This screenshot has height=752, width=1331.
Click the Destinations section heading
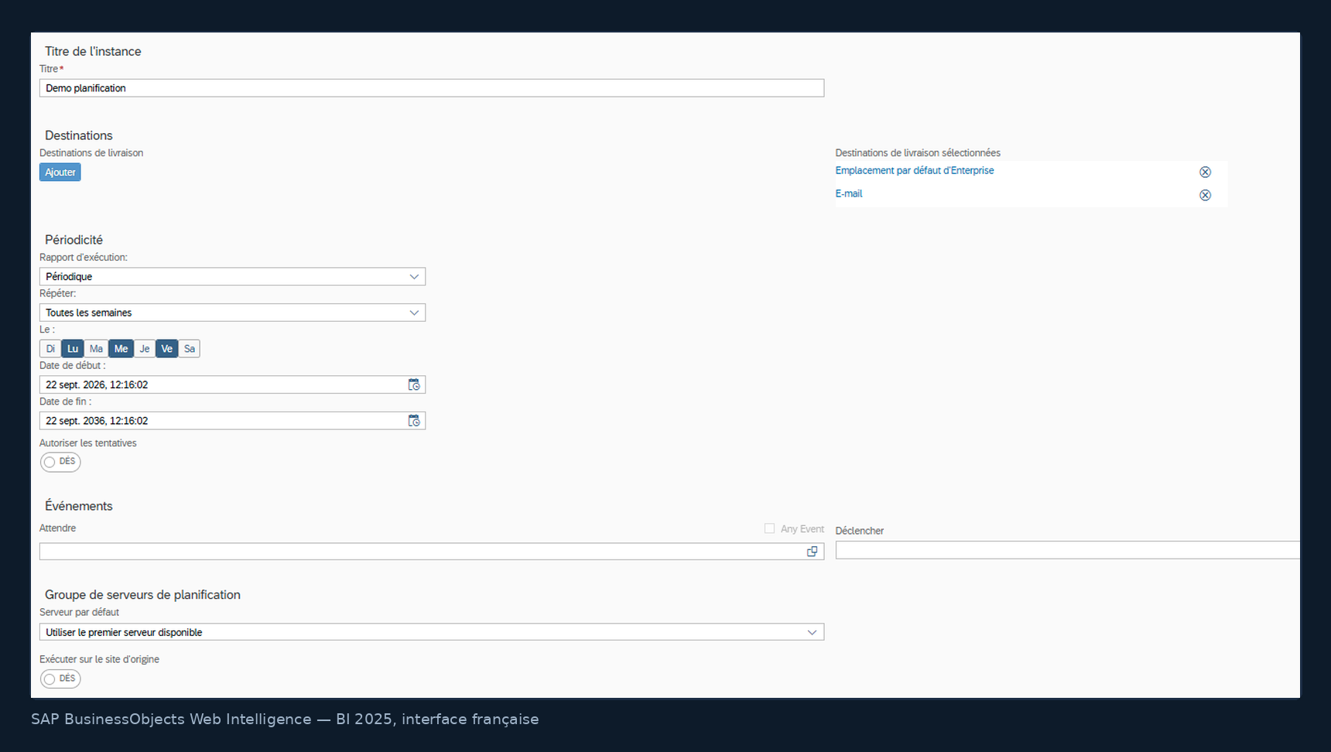click(x=79, y=135)
